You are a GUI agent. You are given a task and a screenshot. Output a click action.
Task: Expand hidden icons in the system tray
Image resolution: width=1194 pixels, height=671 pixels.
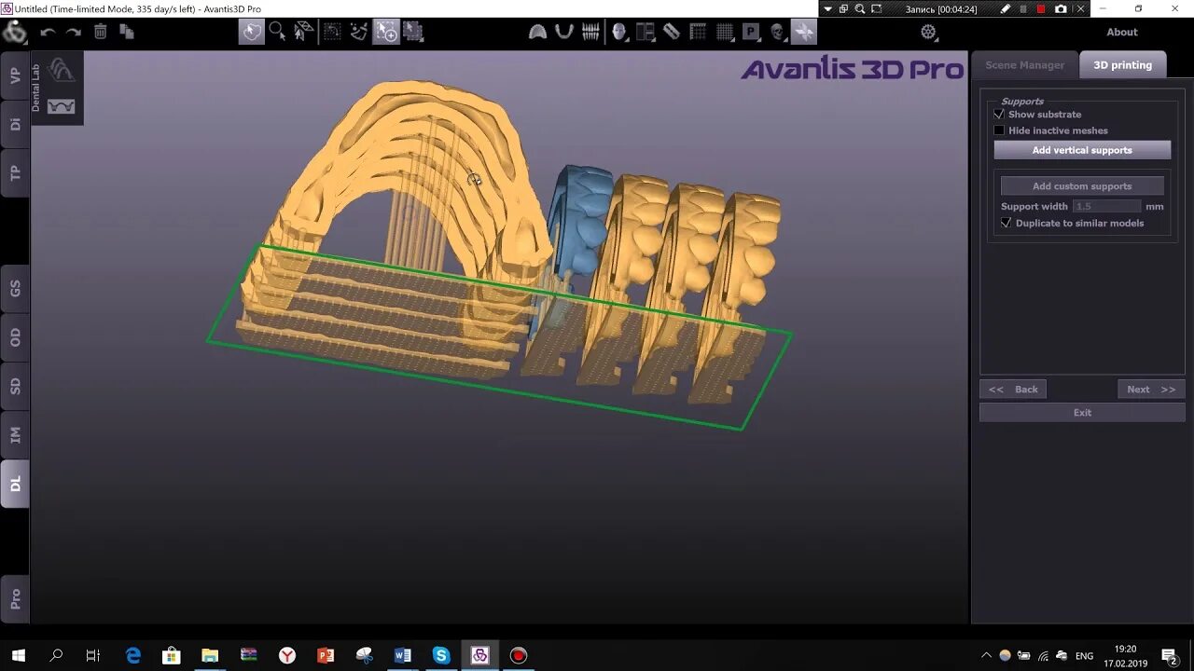coord(986,655)
